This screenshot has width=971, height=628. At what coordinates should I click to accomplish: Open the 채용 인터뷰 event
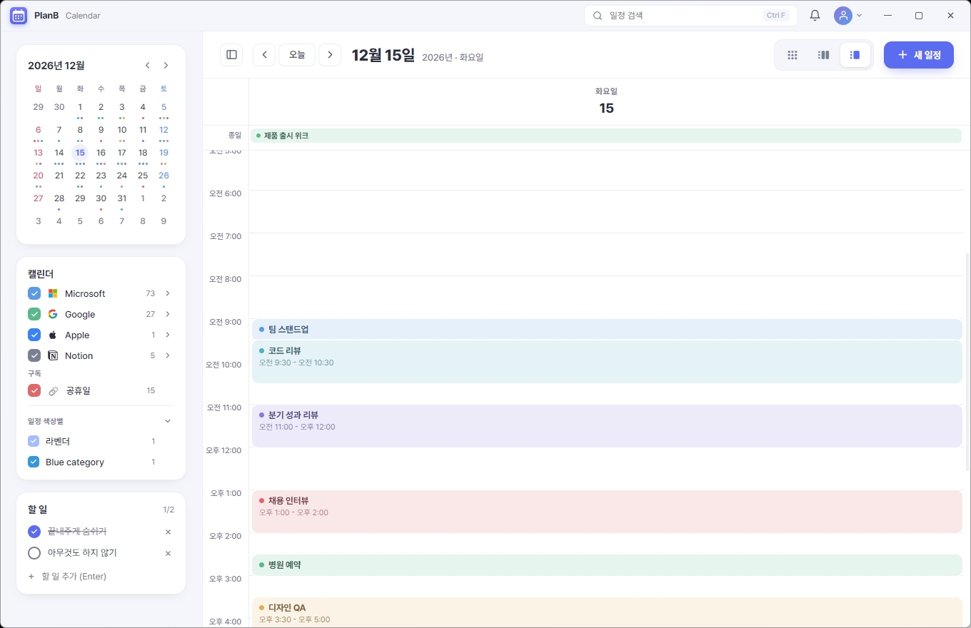click(x=607, y=512)
